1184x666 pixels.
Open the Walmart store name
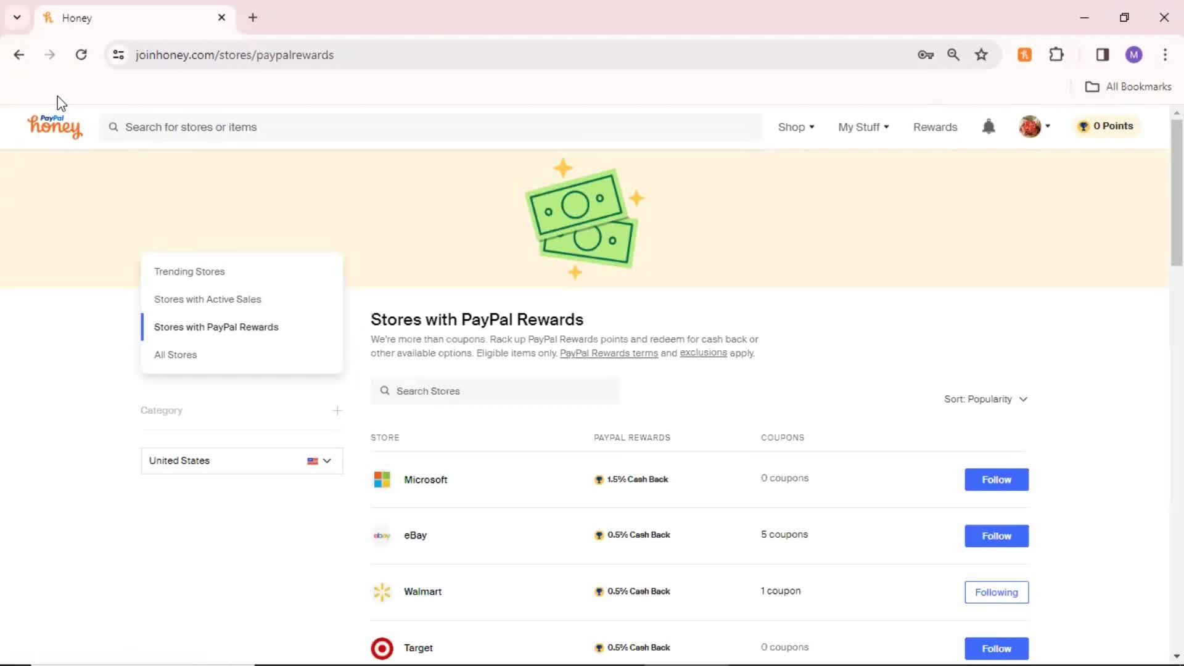point(422,591)
